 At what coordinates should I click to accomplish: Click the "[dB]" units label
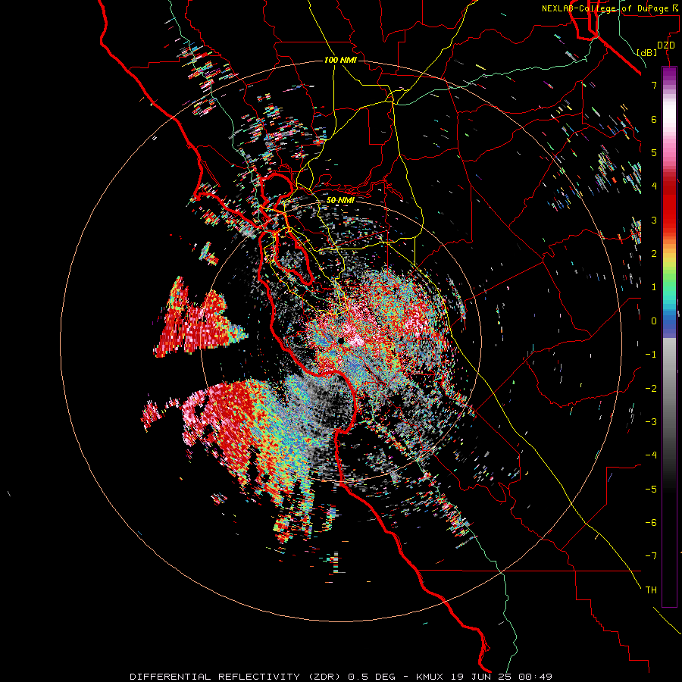tap(646, 52)
